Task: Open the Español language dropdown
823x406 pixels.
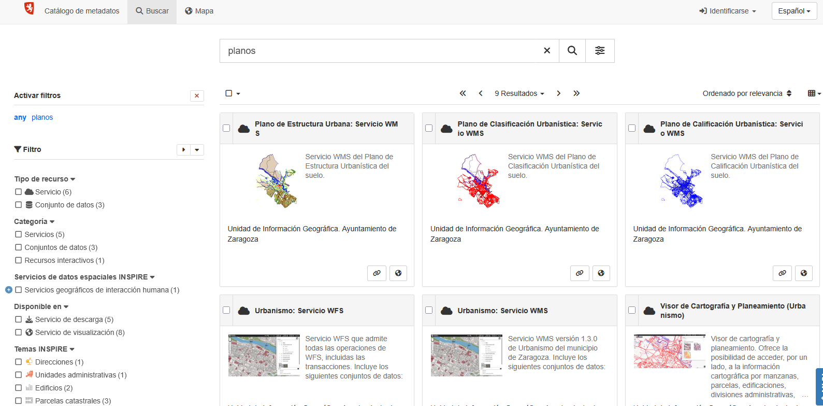Action: (794, 11)
